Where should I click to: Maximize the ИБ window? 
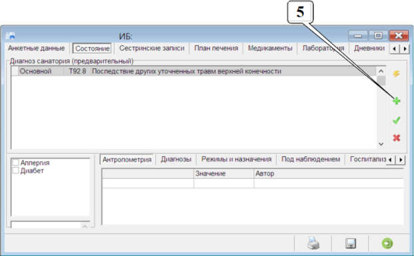pyautogui.click(x=378, y=35)
